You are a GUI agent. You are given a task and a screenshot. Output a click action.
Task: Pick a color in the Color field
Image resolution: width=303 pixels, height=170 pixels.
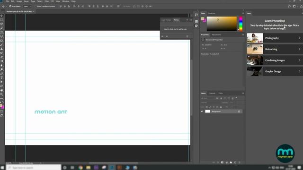coord(222,24)
